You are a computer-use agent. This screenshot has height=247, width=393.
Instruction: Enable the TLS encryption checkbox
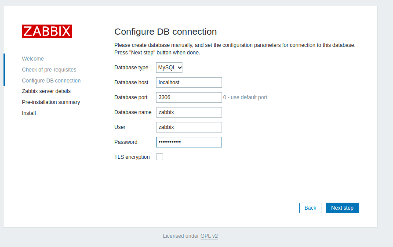pos(160,157)
